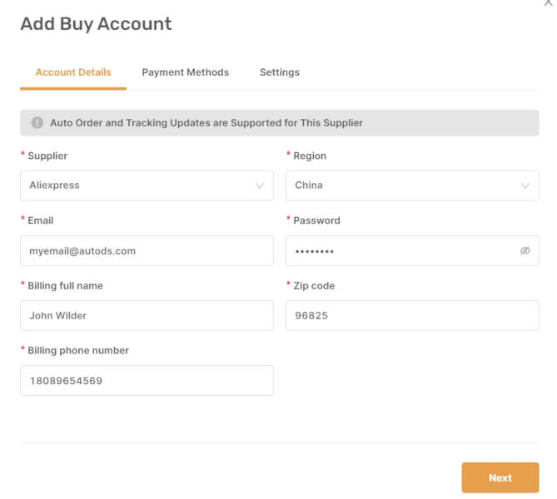Click the Billing phone number label

(78, 350)
